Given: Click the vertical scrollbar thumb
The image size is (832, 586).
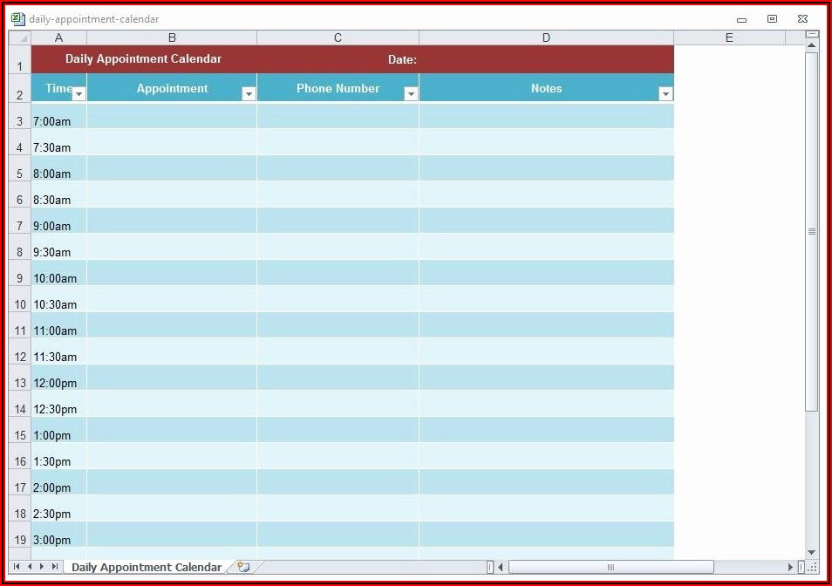Looking at the screenshot, I should (812, 231).
